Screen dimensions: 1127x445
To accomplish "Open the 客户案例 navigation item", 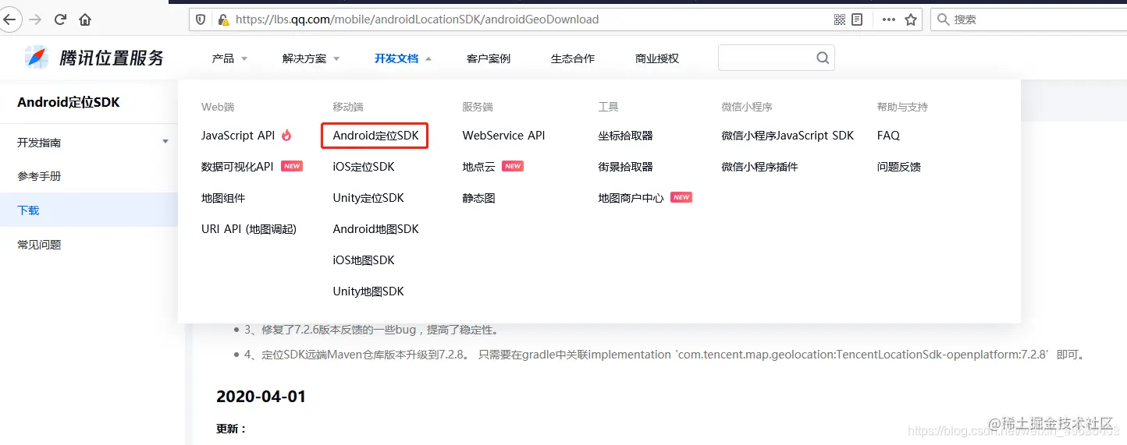I will click(x=489, y=58).
